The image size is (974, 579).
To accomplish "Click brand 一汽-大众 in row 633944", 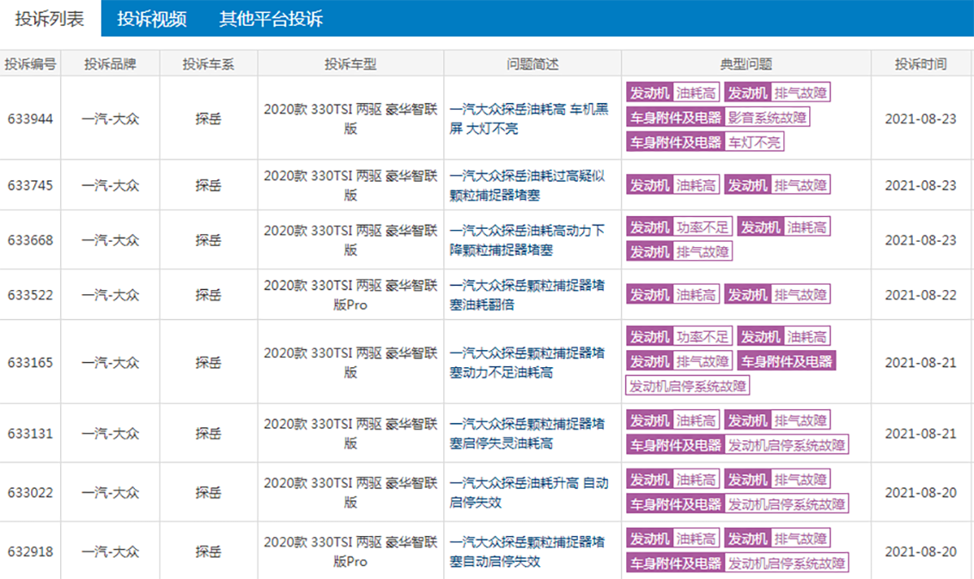I will pyautogui.click(x=110, y=118).
